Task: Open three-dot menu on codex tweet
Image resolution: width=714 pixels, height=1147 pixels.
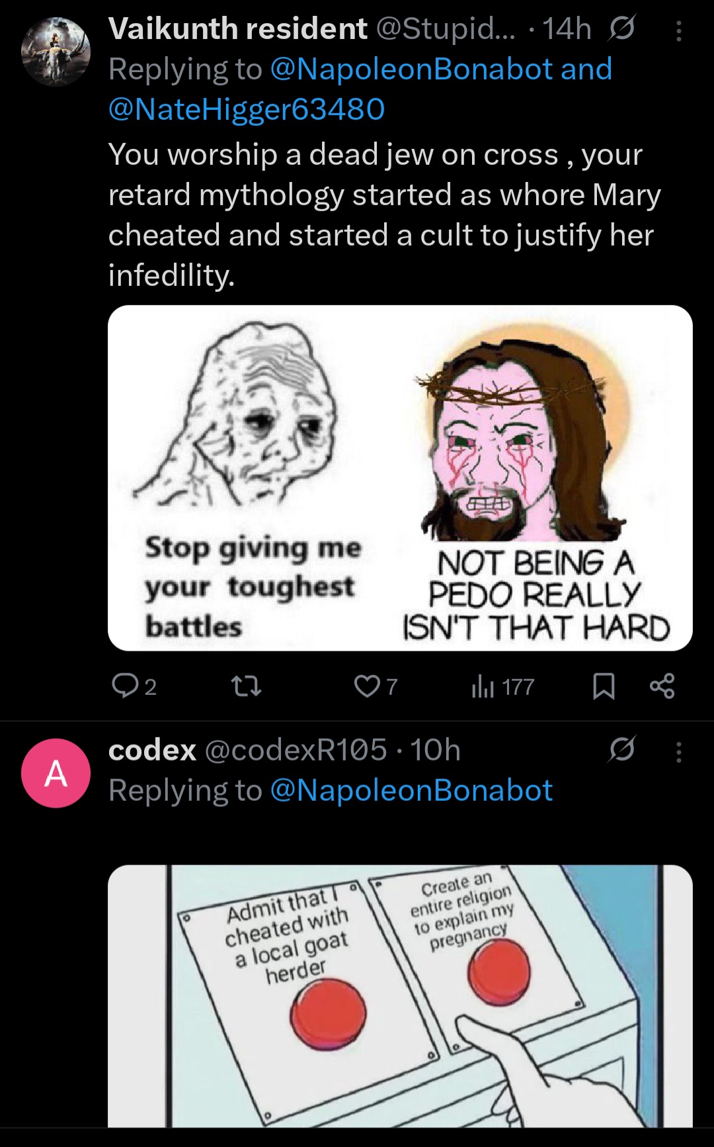Action: [679, 752]
